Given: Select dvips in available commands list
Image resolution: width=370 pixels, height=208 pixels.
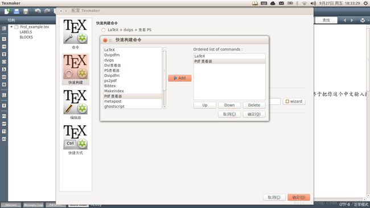Looking at the screenshot, I should pyautogui.click(x=133, y=60).
